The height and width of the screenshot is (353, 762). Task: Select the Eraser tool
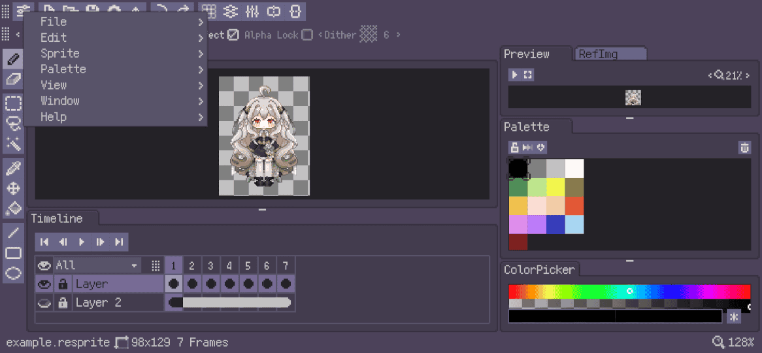coord(13,79)
